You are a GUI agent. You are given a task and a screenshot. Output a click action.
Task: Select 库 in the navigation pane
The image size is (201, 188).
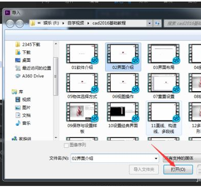pos(17,92)
